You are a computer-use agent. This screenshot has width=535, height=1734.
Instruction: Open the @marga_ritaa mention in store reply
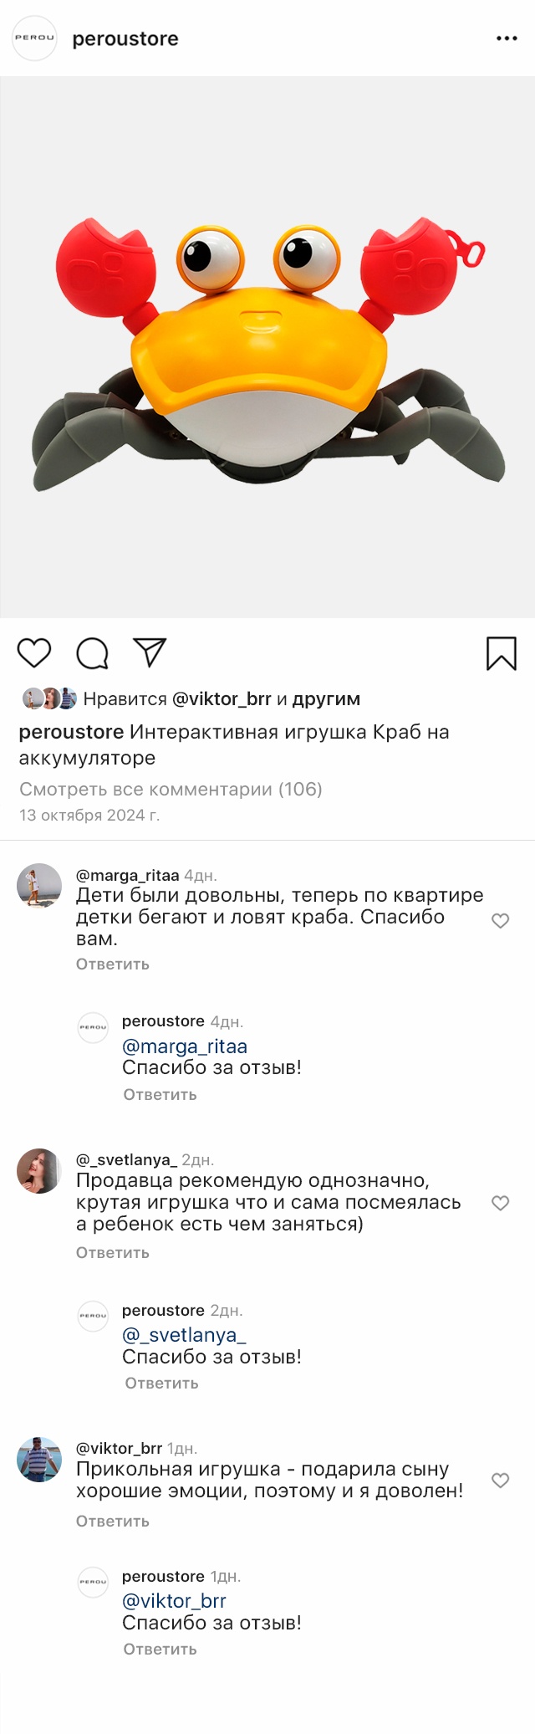tap(185, 1046)
